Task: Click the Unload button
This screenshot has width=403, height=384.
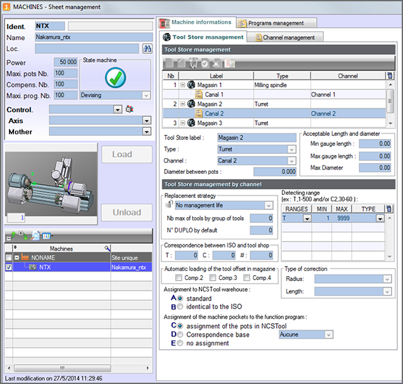Action: coord(126,213)
